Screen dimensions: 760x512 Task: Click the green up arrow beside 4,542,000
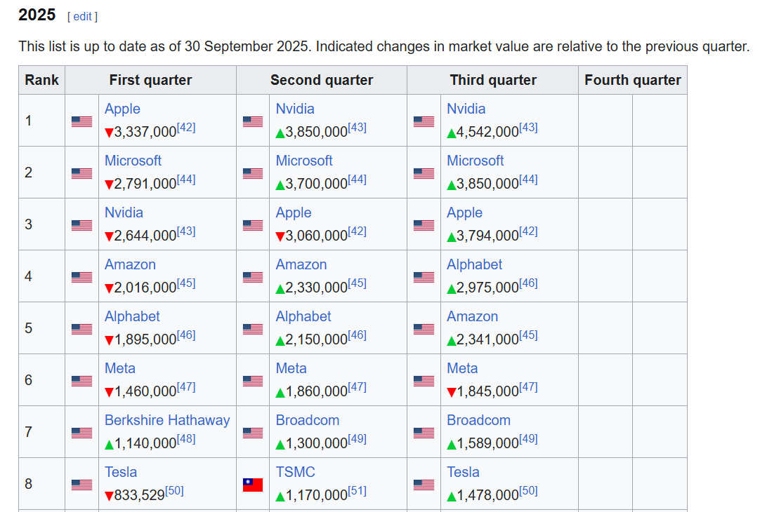pyautogui.click(x=451, y=133)
